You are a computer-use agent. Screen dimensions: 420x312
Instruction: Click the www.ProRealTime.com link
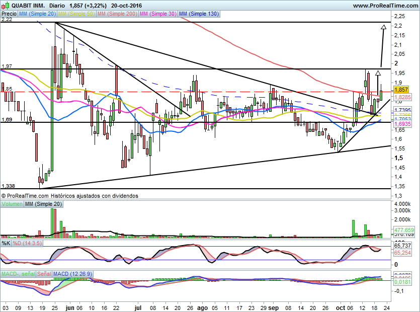coord(385,5)
